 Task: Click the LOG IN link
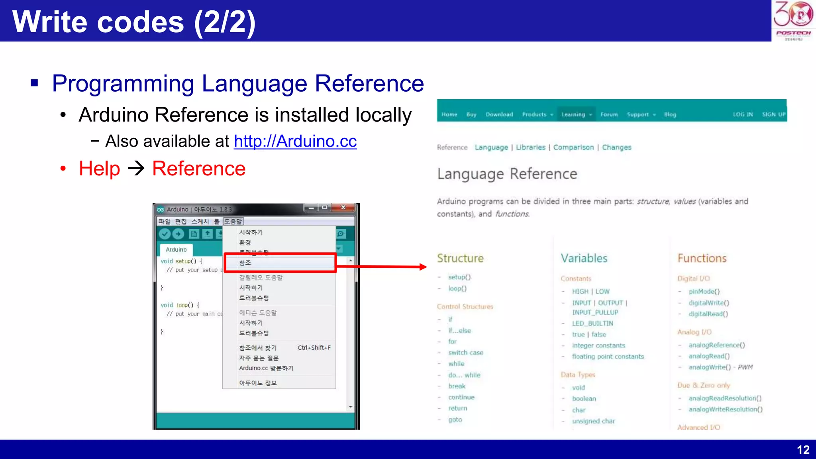tap(743, 114)
